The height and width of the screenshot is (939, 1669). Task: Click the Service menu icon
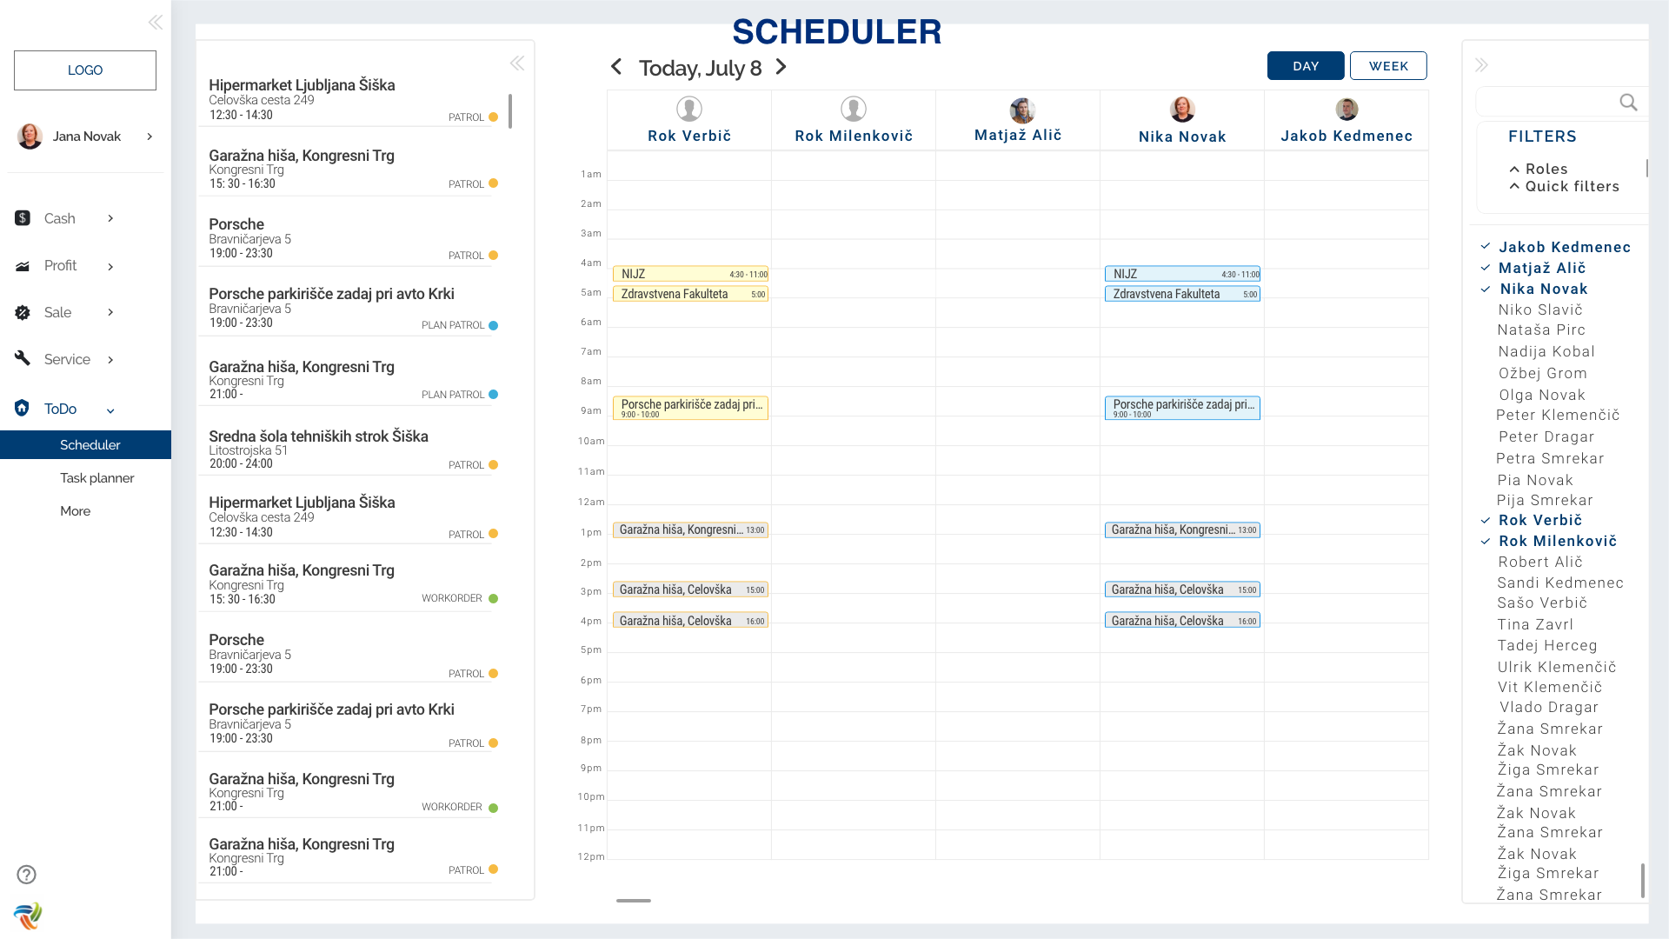click(22, 359)
